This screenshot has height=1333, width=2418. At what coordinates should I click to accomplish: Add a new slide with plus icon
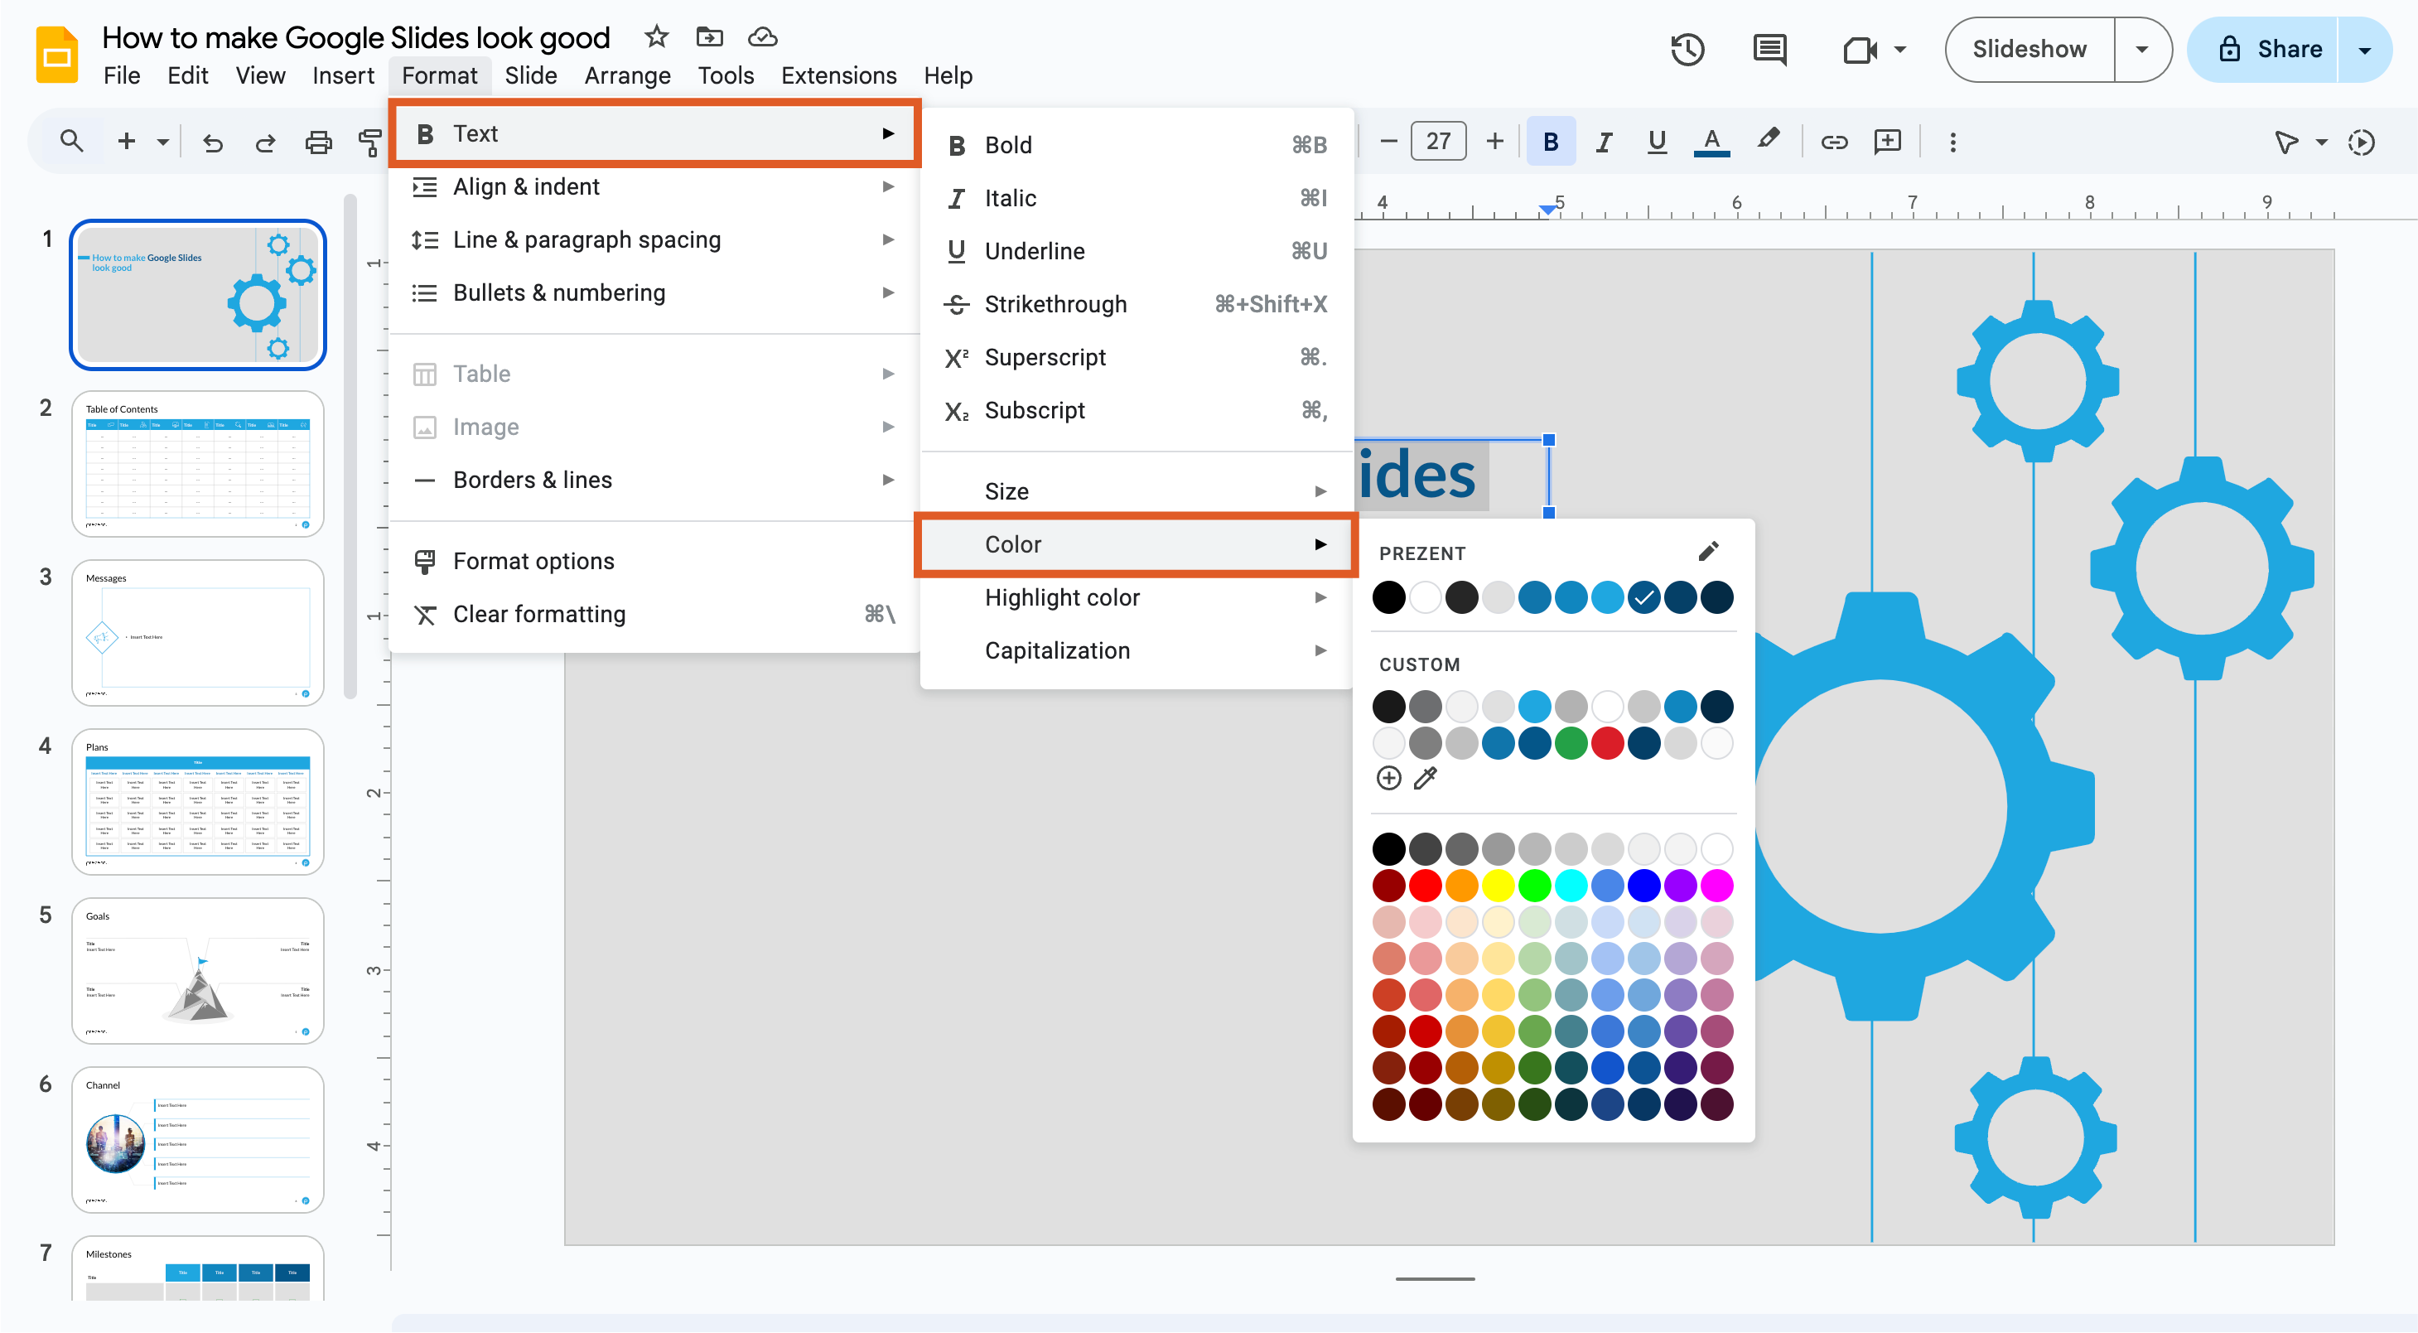[x=127, y=142]
